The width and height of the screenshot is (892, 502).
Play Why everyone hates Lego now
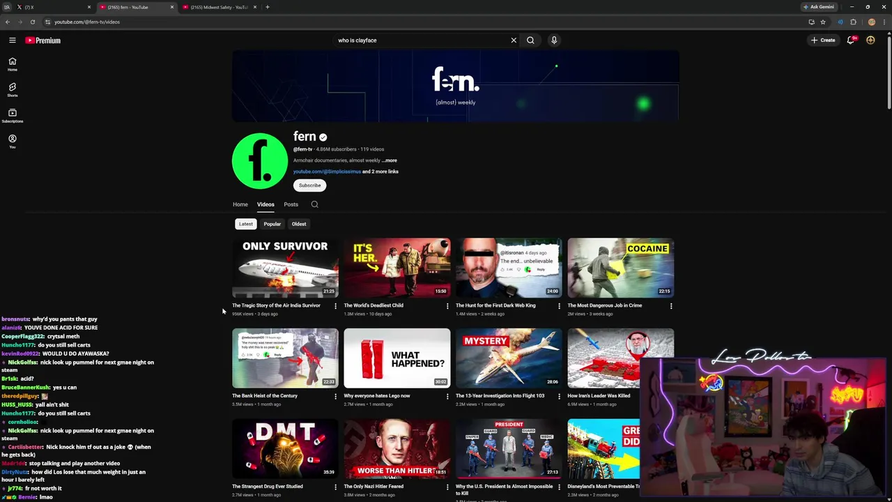tap(397, 358)
